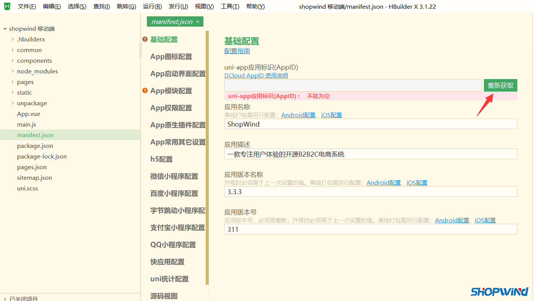Open Android配置 link under 应用版本名称
Screen dimensions: 534x301
point(384,182)
